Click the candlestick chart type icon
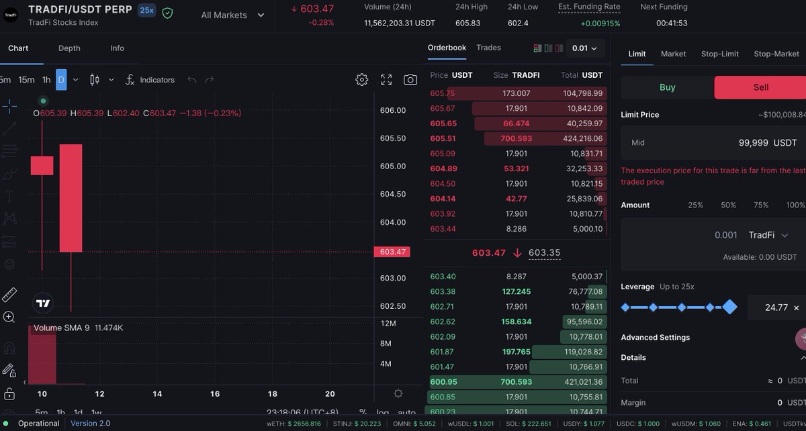Viewport: 806px width, 431px height. pos(95,79)
